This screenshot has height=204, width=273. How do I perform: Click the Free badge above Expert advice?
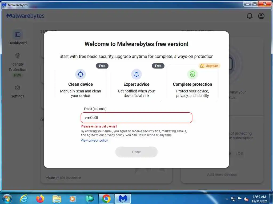click(158, 66)
